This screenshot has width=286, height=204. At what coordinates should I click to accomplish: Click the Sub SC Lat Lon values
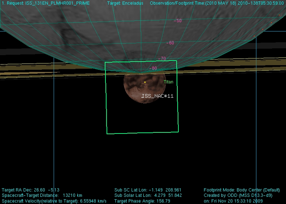point(148,190)
